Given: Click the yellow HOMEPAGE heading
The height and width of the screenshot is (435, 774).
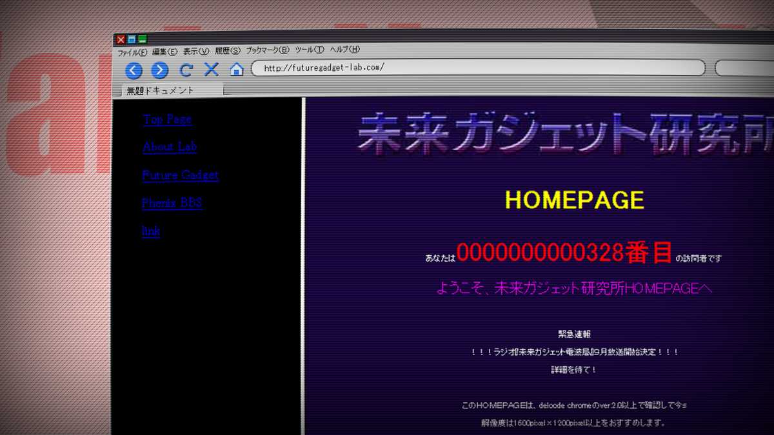Looking at the screenshot, I should click(575, 200).
